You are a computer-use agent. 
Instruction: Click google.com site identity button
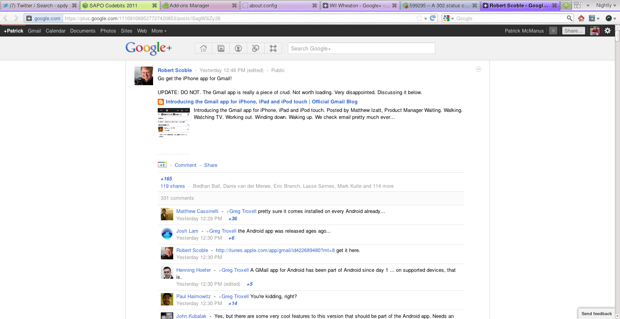[x=43, y=18]
